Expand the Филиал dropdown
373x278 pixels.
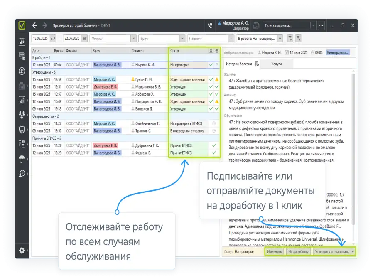click(x=133, y=38)
